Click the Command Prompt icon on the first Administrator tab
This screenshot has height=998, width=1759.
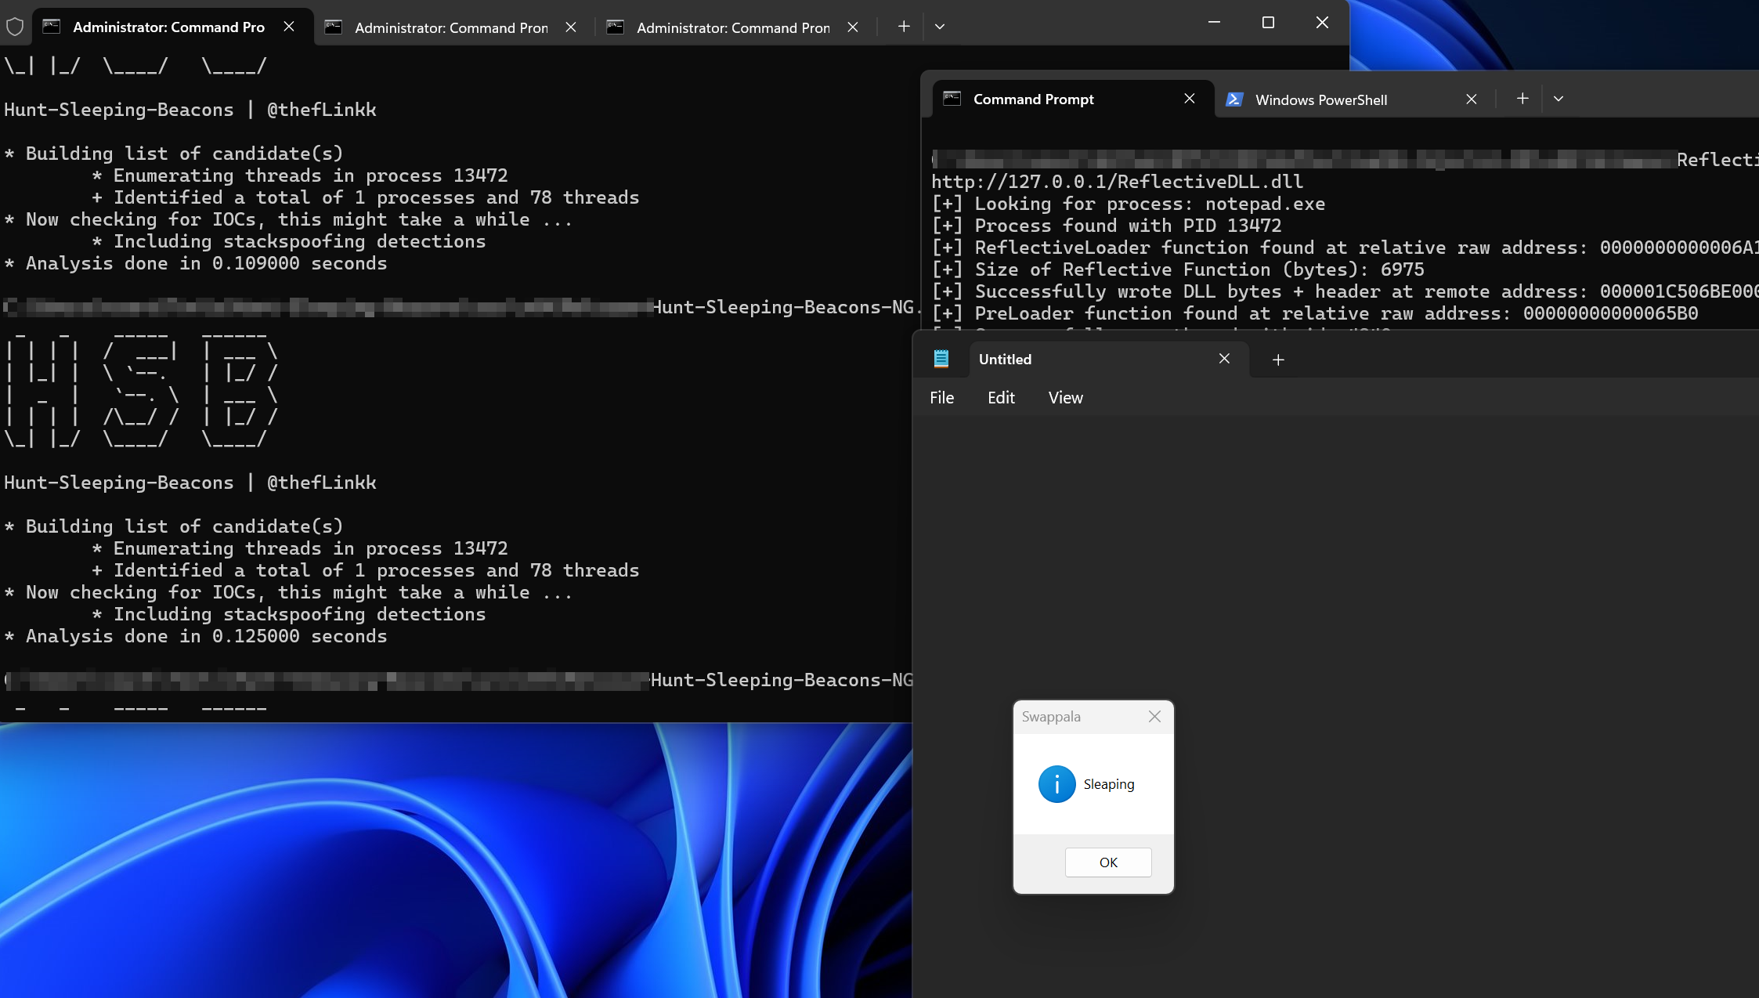click(x=51, y=26)
